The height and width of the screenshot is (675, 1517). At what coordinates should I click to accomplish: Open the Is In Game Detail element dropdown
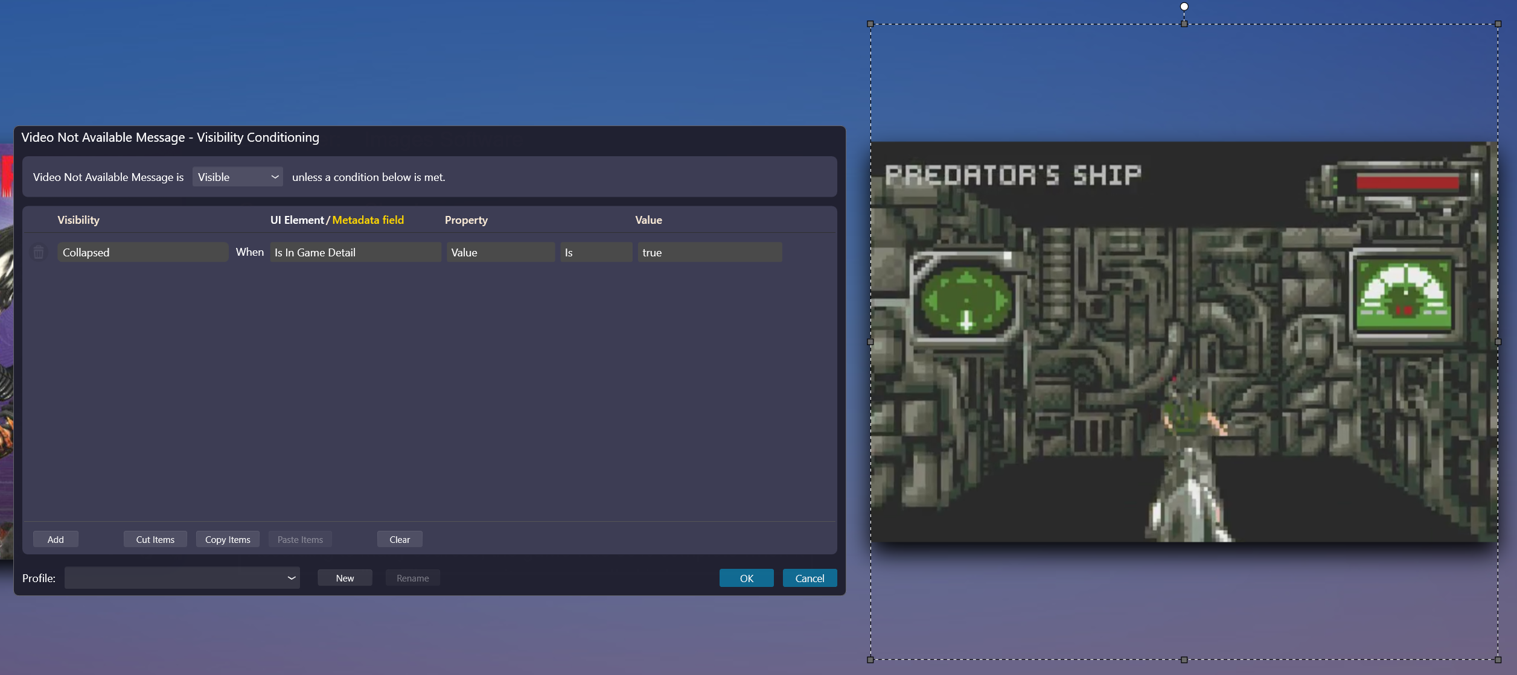coord(355,252)
